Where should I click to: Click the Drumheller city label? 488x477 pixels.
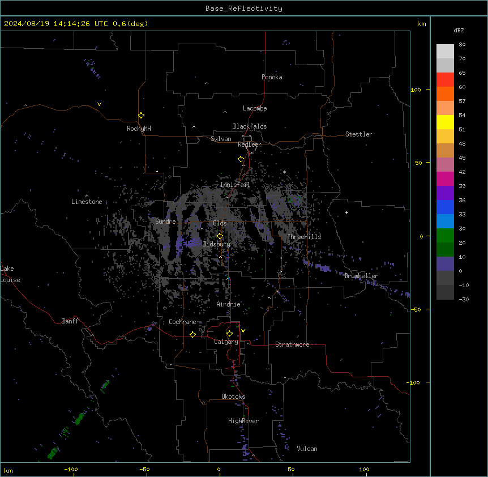click(x=361, y=276)
